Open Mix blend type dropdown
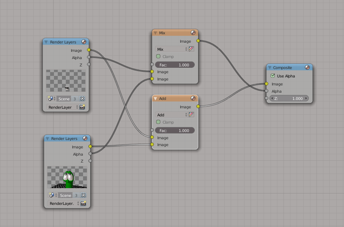This screenshot has width=344, height=227. coord(171,49)
